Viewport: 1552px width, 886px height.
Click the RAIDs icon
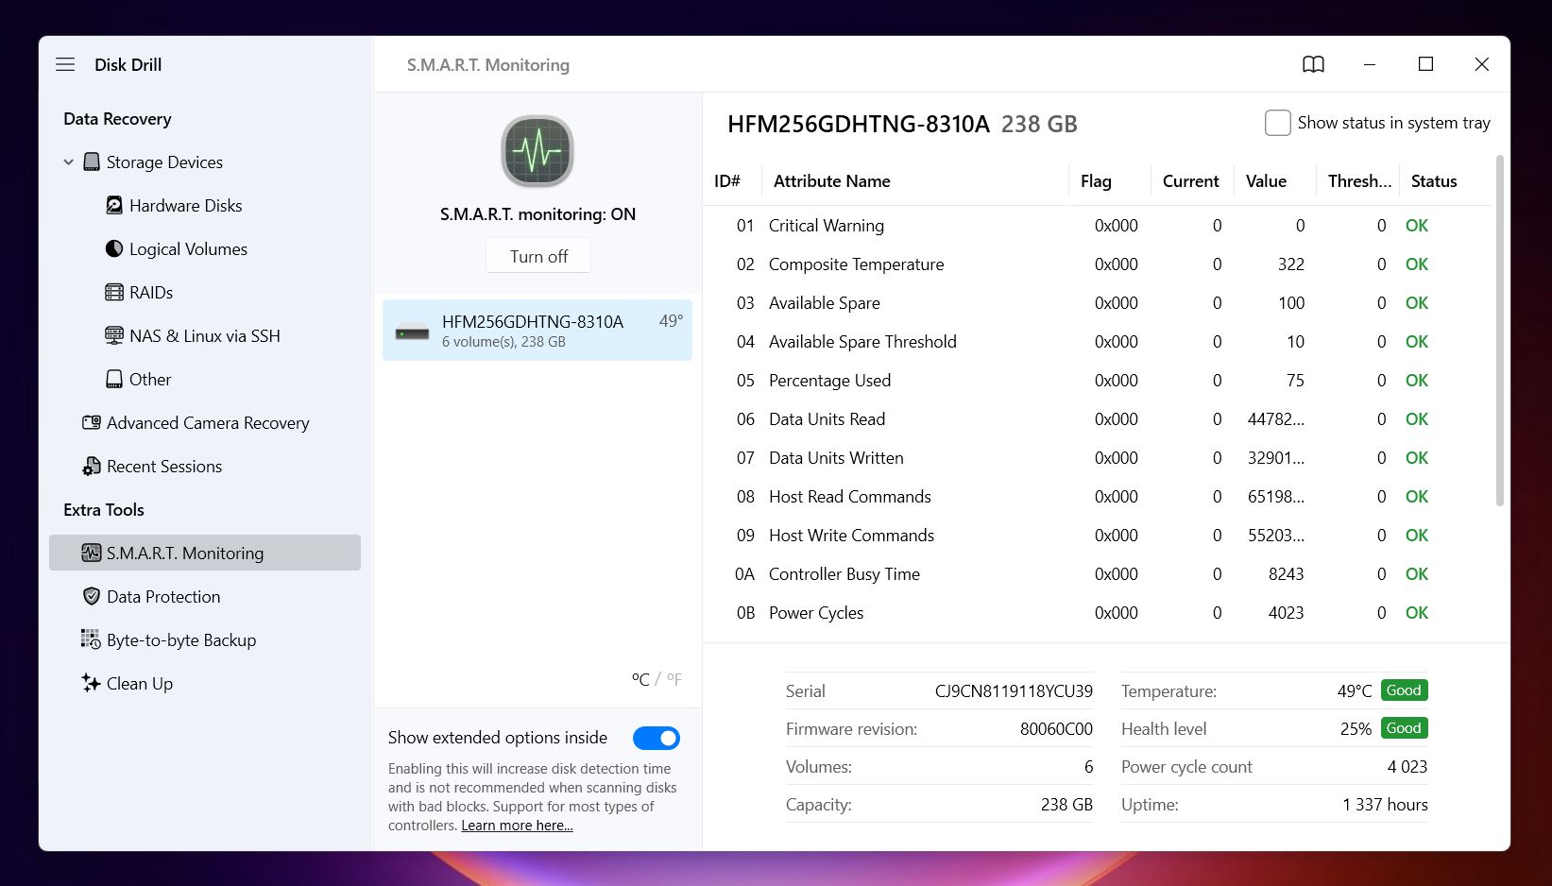pos(114,292)
